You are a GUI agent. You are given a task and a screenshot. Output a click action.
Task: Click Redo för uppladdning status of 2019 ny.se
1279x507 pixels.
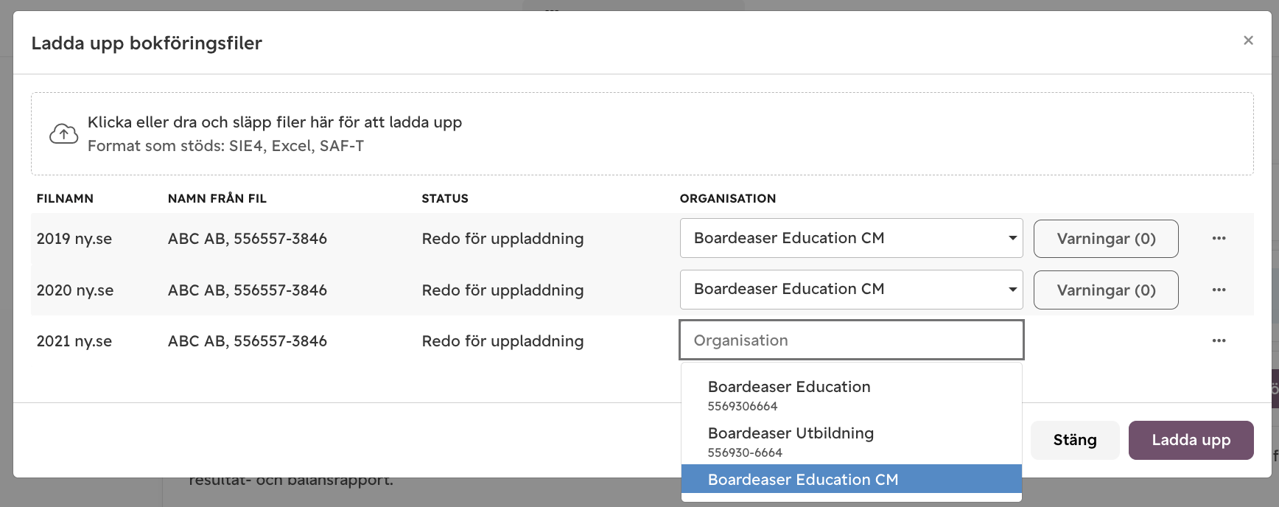(502, 239)
